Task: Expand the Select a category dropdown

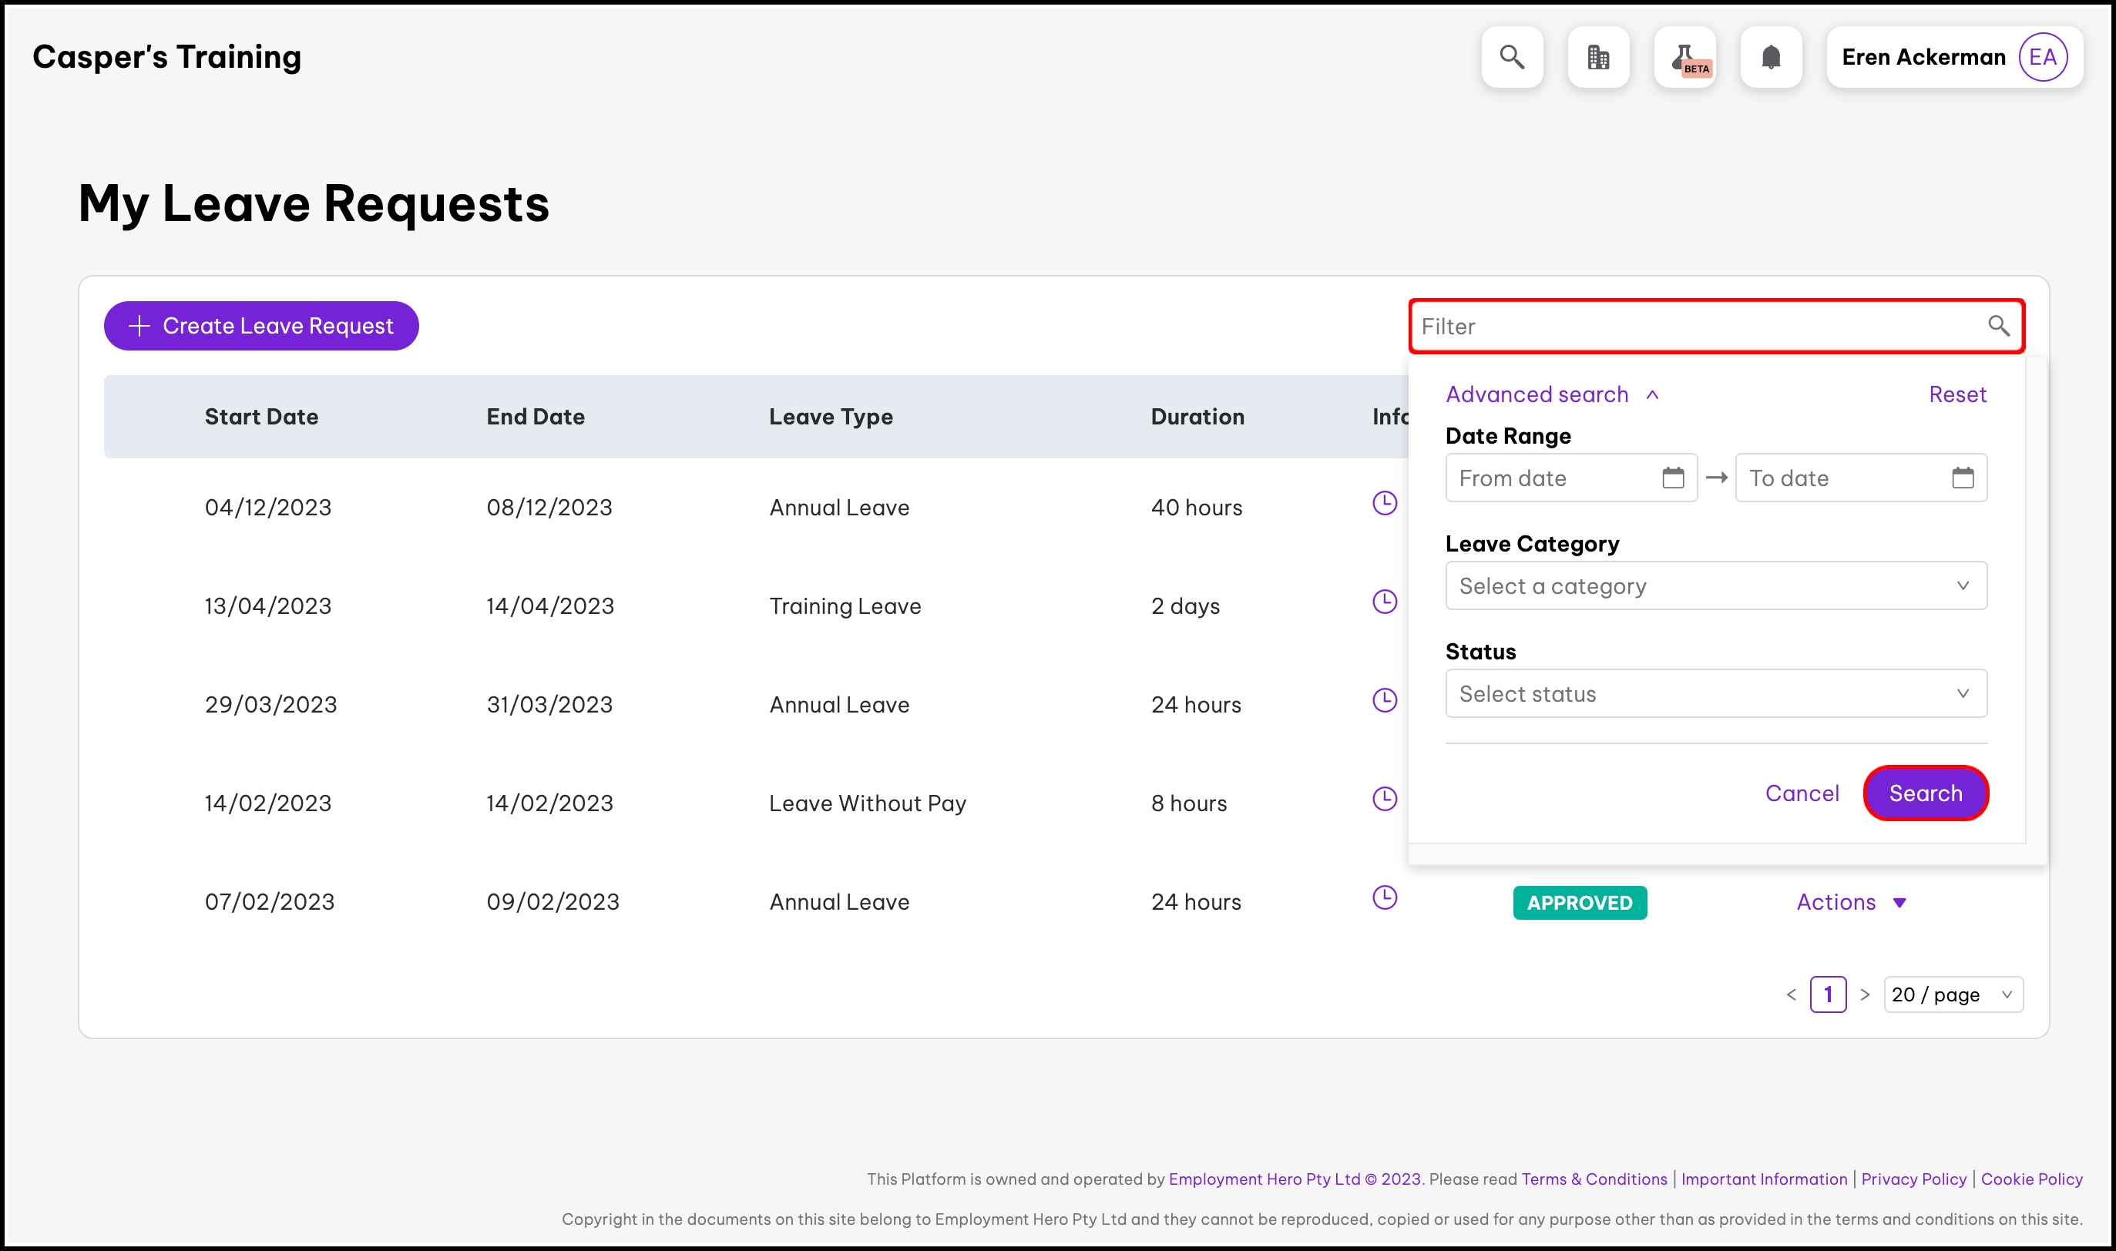Action: (x=1715, y=586)
